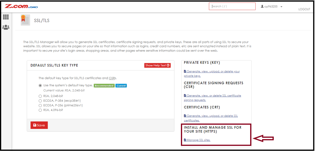Click the Show Help Text button
This screenshot has height=151, width=315.
point(157,65)
